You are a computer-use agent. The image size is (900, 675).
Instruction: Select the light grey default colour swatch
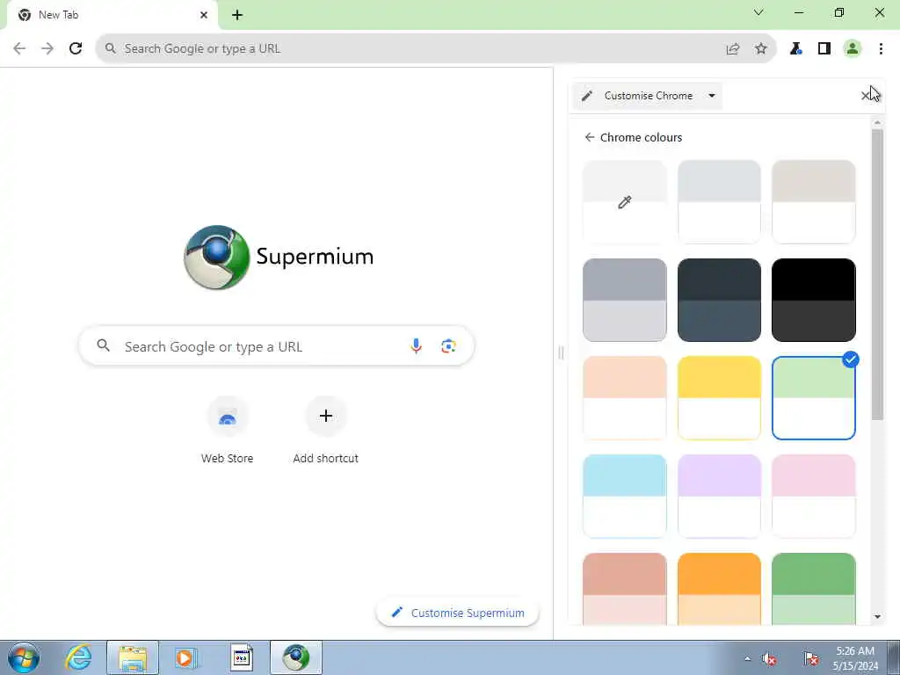[x=719, y=202]
